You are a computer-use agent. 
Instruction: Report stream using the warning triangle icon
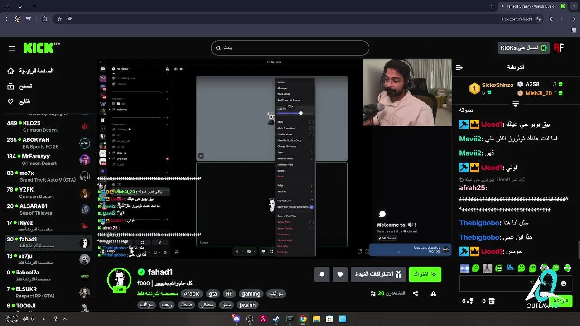click(x=434, y=293)
